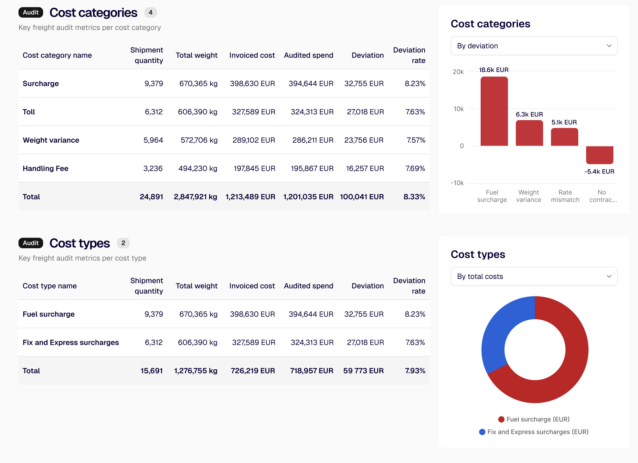Select the Surcharge category row name
The image size is (638, 463).
(x=41, y=84)
